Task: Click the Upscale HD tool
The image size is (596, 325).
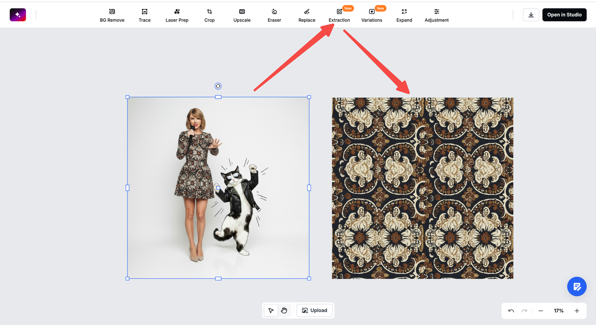Action: [242, 15]
